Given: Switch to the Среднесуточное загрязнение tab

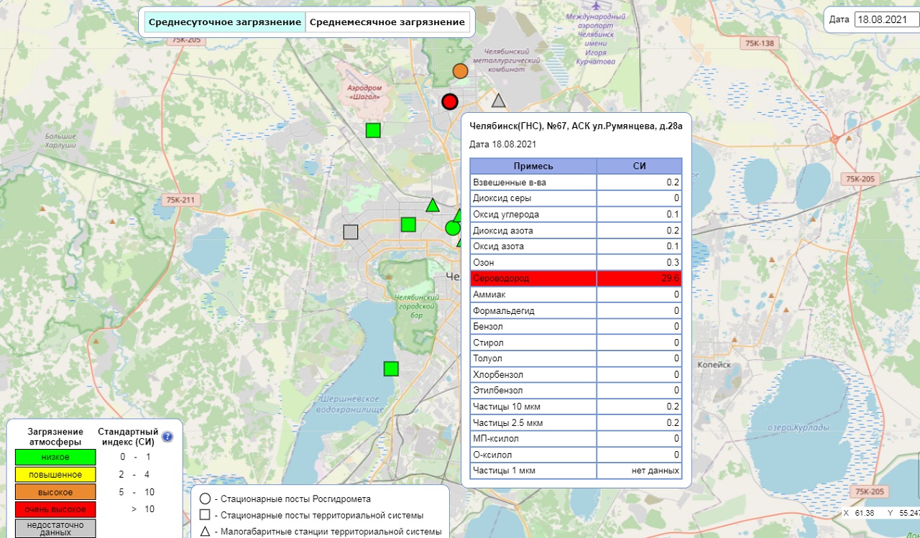Looking at the screenshot, I should click(225, 22).
